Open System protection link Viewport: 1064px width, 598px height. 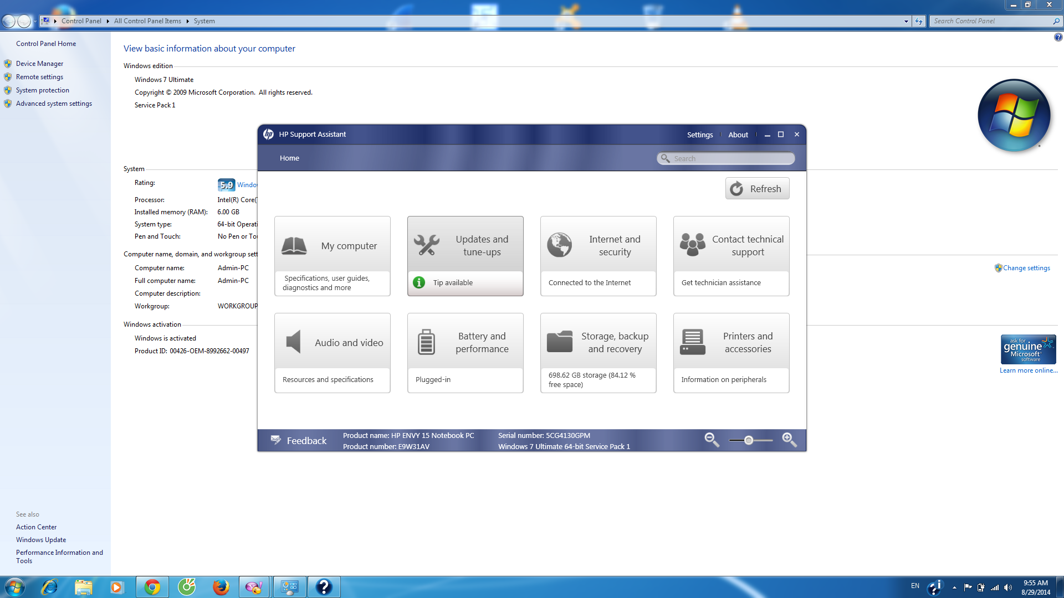[42, 90]
